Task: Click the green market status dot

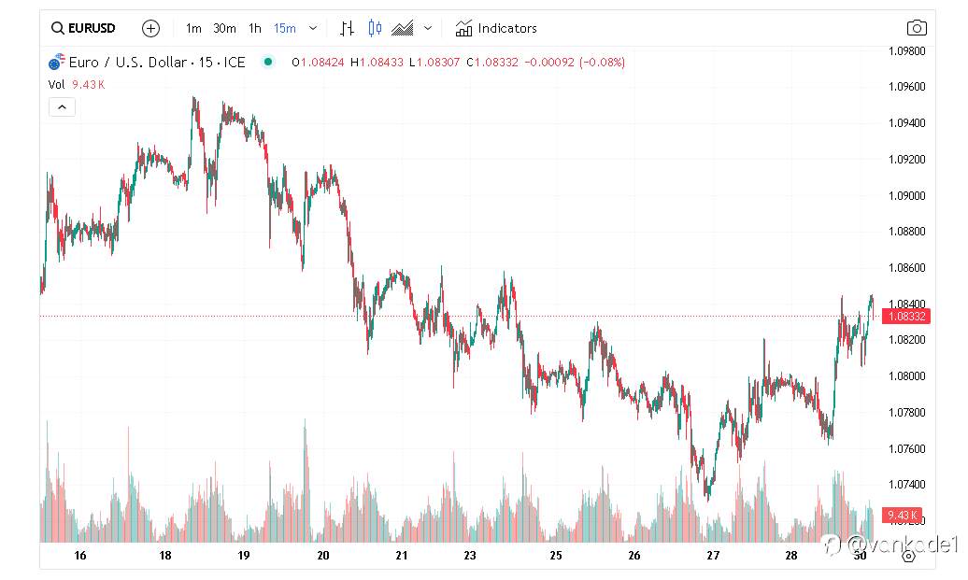Action: click(x=268, y=62)
